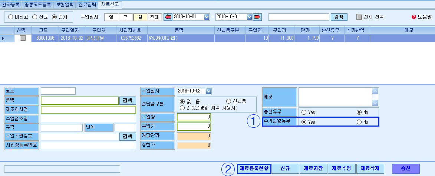Click the 전체 period button
Viewport: 435px width, 176px height.
click(x=155, y=17)
